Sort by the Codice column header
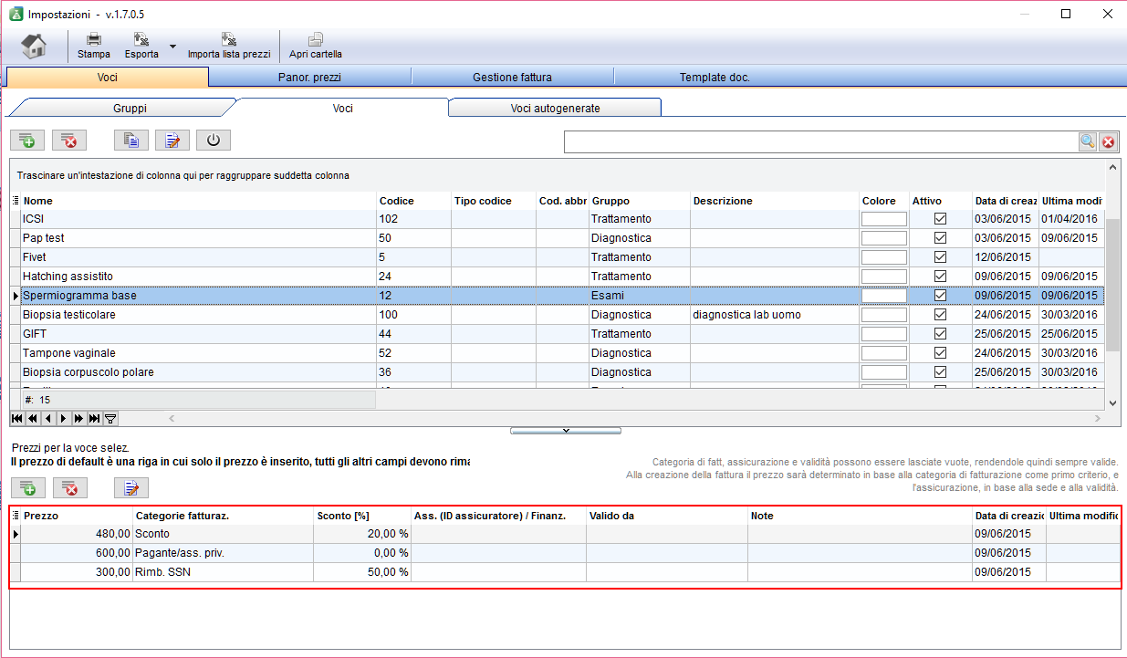The width and height of the screenshot is (1127, 658). coord(413,201)
